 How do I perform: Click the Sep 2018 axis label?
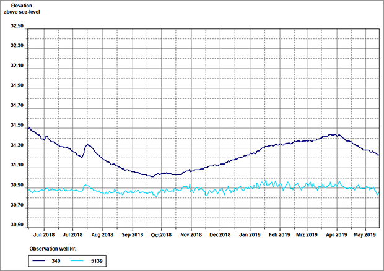[133, 234]
